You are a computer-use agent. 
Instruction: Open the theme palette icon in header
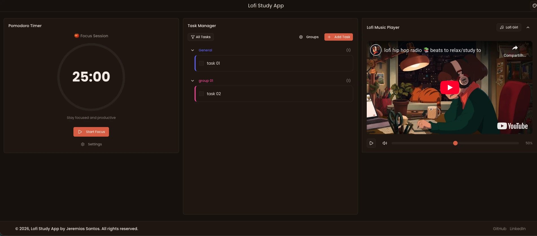534,6
